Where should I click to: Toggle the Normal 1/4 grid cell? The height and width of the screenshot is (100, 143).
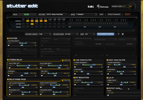(x=28, y=21)
